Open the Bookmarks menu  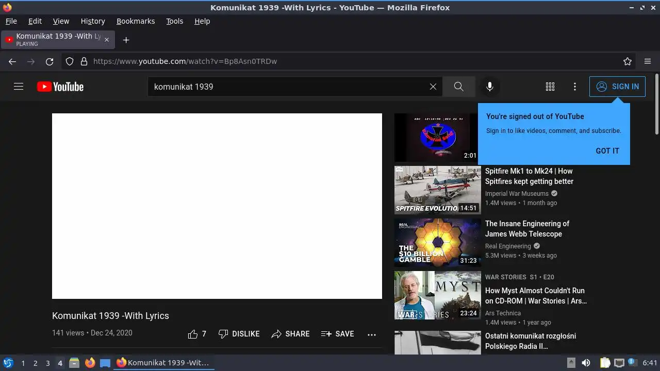point(136,21)
